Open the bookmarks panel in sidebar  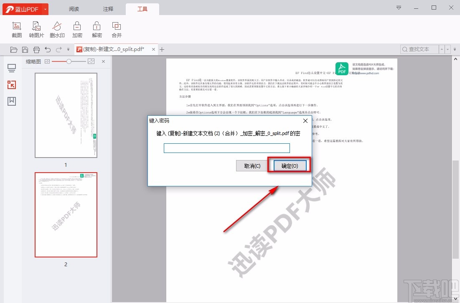(11, 100)
